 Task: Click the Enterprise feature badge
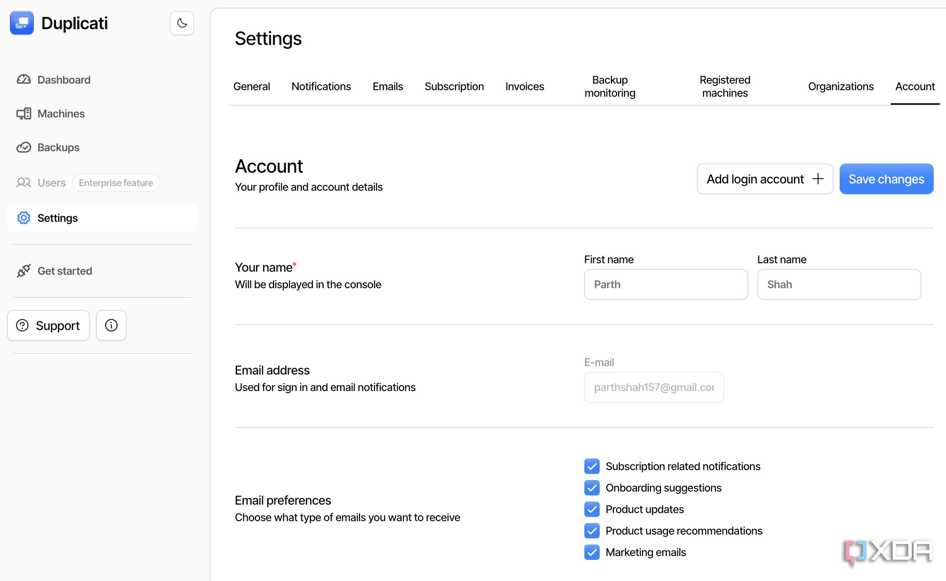click(x=116, y=183)
